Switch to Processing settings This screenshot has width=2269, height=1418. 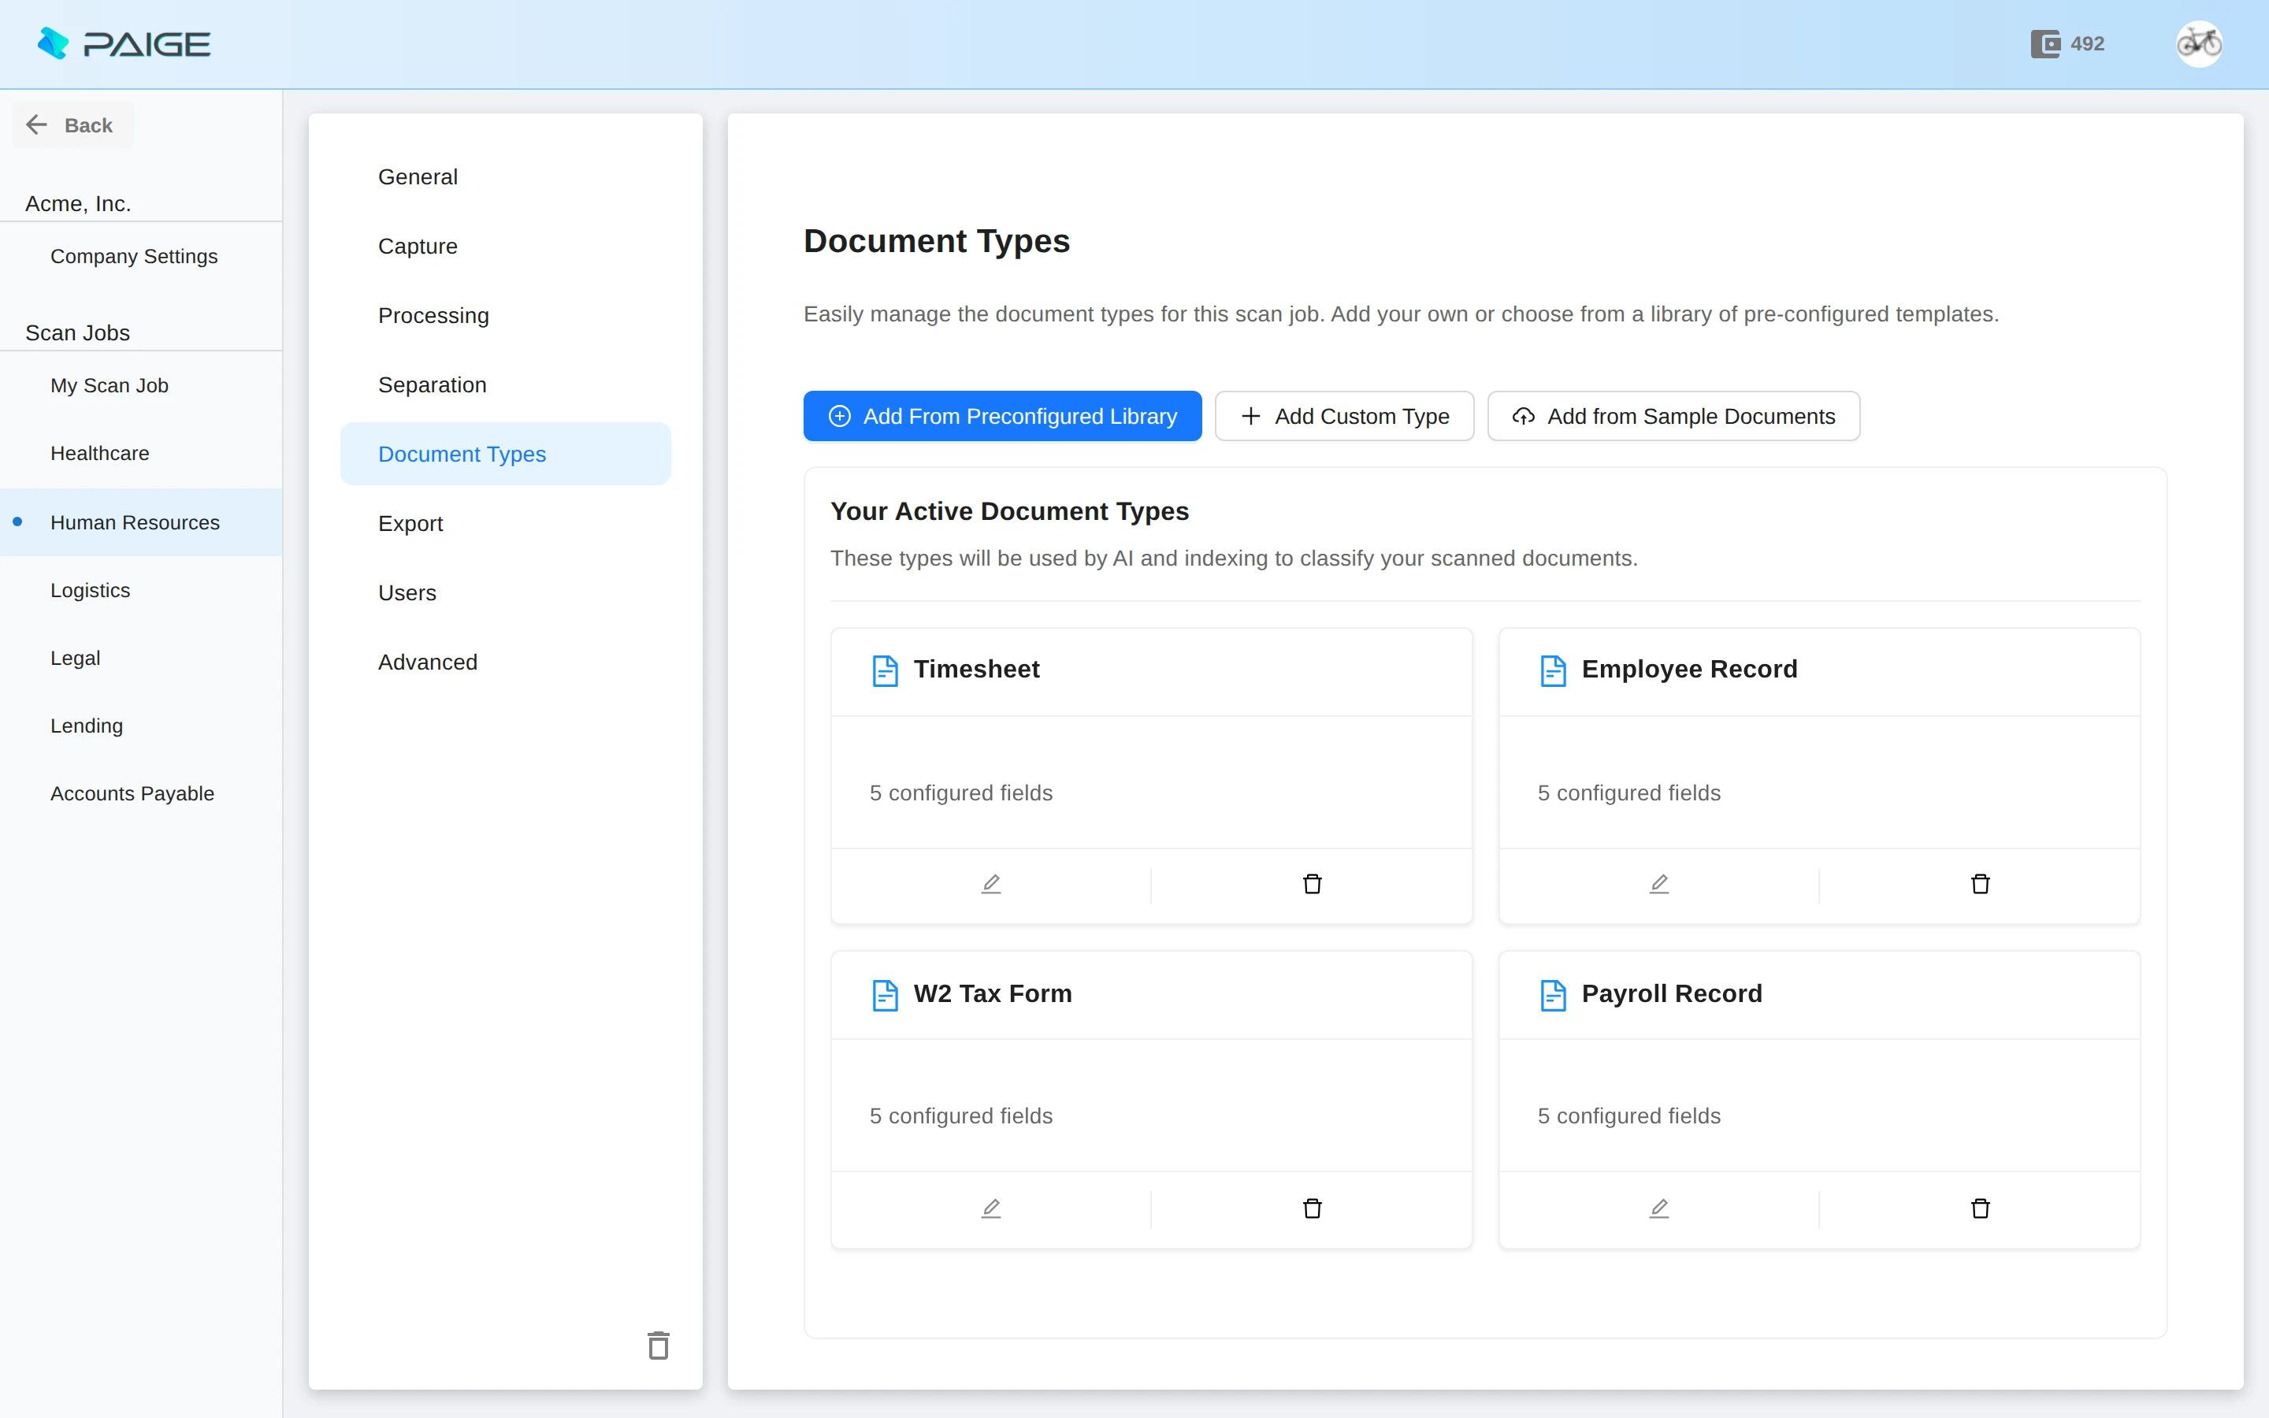(505, 315)
